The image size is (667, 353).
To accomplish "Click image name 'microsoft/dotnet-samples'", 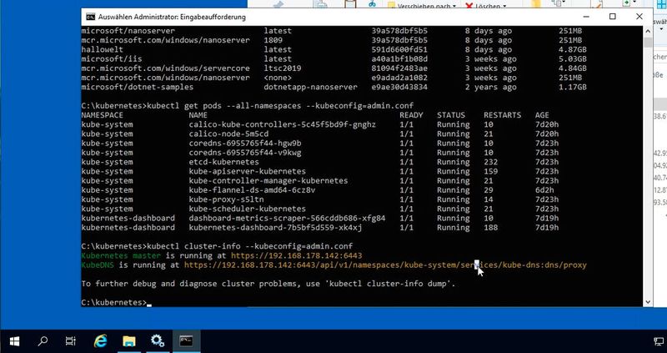I will click(x=137, y=87).
